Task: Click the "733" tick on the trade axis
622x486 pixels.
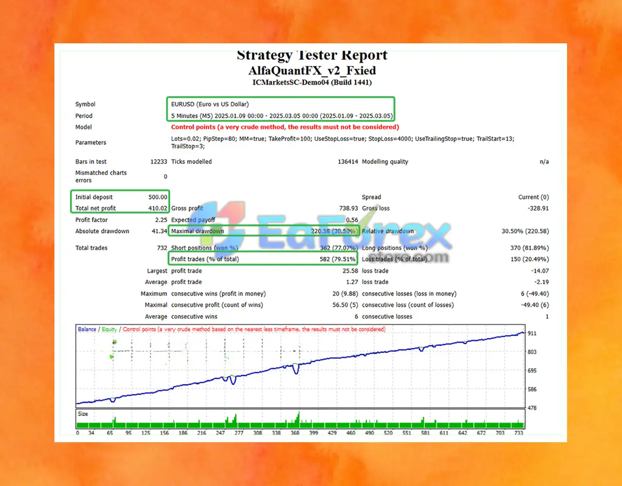Action: pyautogui.click(x=518, y=432)
